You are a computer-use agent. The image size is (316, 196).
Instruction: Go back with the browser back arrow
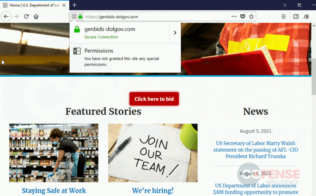coord(6,17)
